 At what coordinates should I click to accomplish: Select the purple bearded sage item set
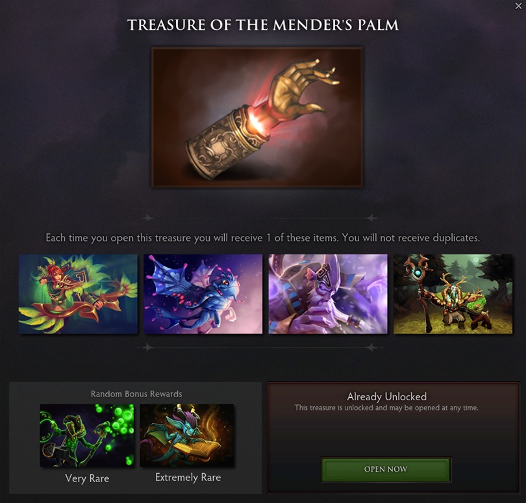(328, 294)
